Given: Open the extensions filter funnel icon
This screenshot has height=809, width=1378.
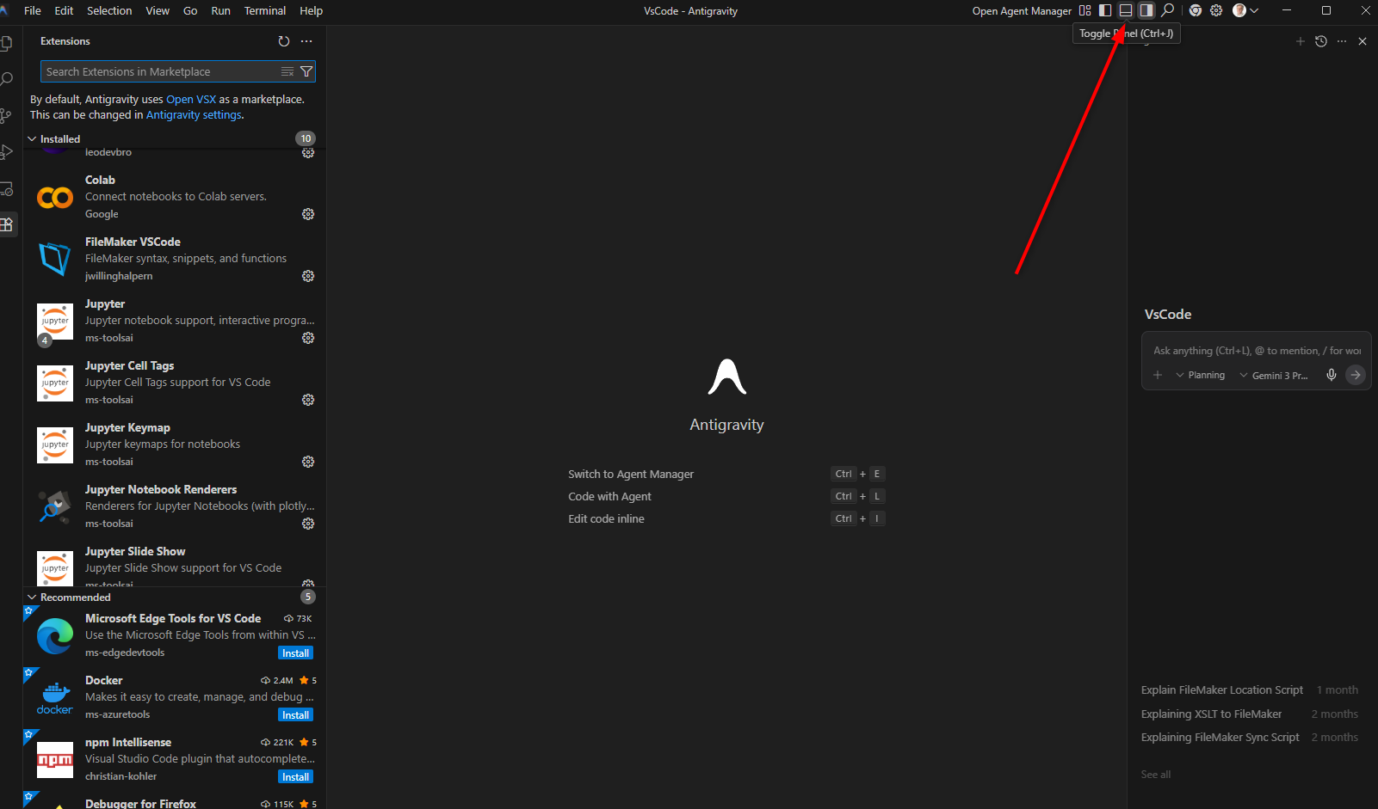Looking at the screenshot, I should [x=306, y=71].
